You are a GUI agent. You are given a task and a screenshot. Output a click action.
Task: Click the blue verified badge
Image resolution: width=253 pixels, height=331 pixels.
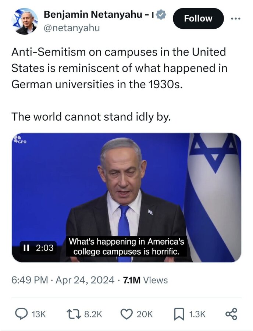click(x=162, y=15)
